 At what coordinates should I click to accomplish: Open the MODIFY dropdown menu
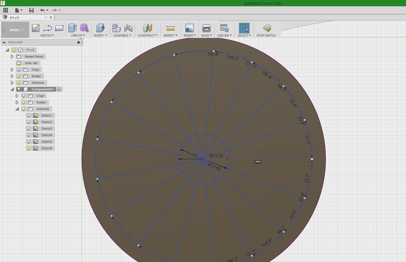click(100, 35)
